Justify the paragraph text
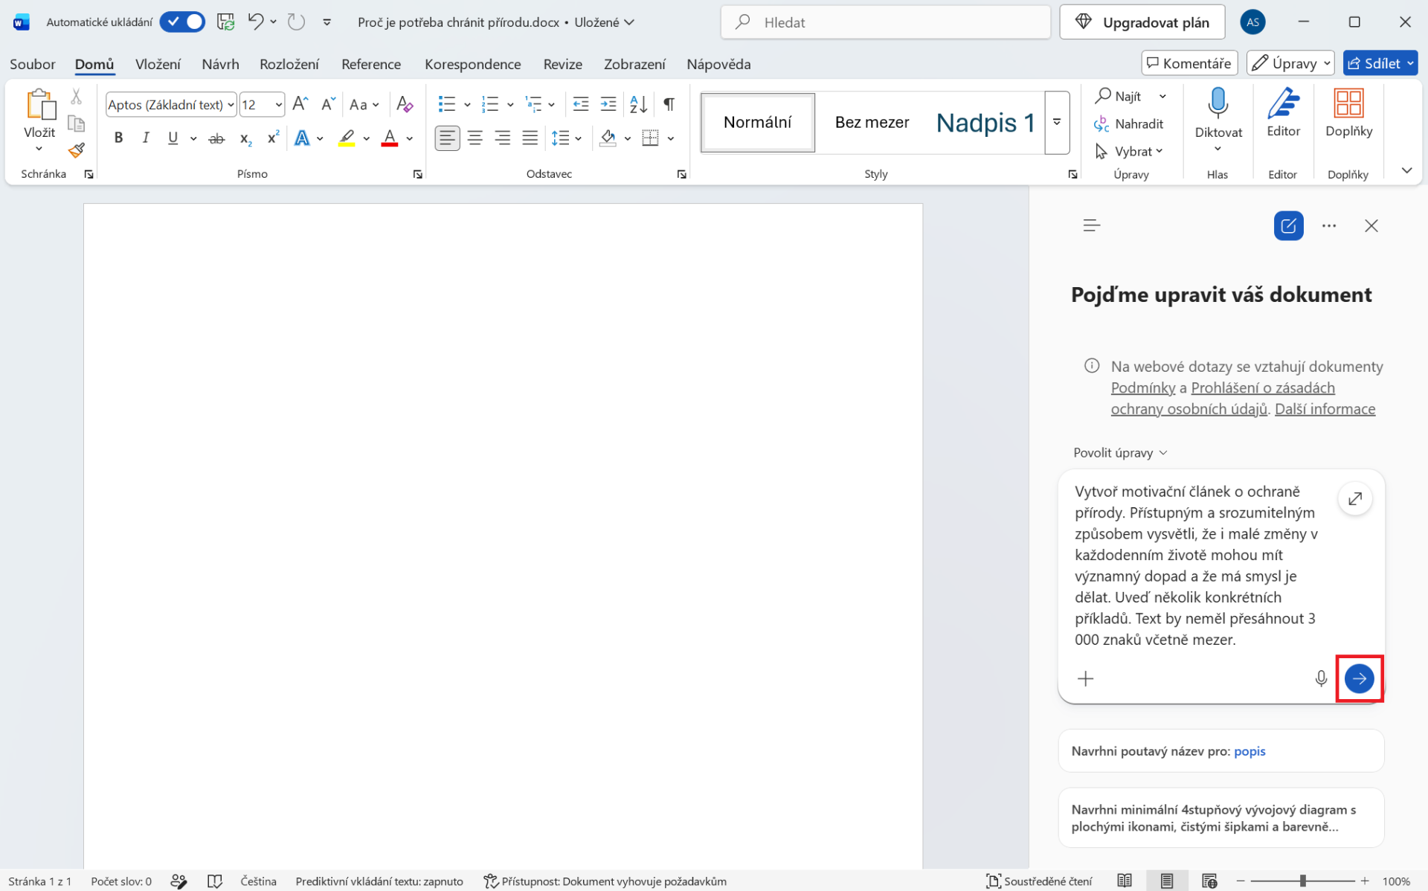Screen dimensions: 1428x891 (530, 138)
